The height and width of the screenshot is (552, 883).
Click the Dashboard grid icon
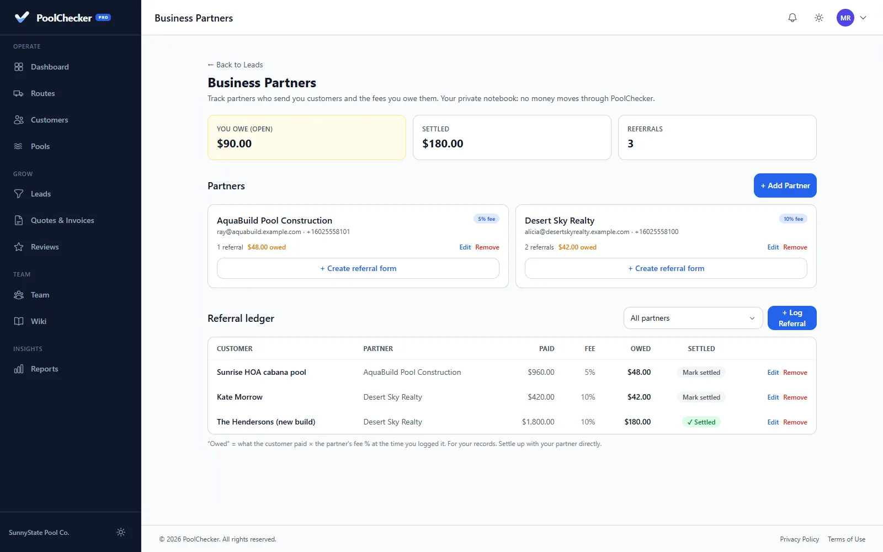coord(19,67)
